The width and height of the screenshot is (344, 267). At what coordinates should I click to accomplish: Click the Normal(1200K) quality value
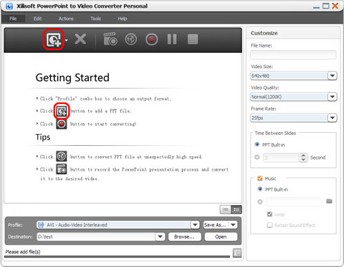tap(266, 97)
